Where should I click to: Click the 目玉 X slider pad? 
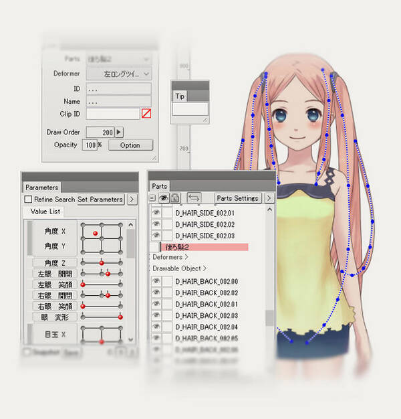point(102,335)
